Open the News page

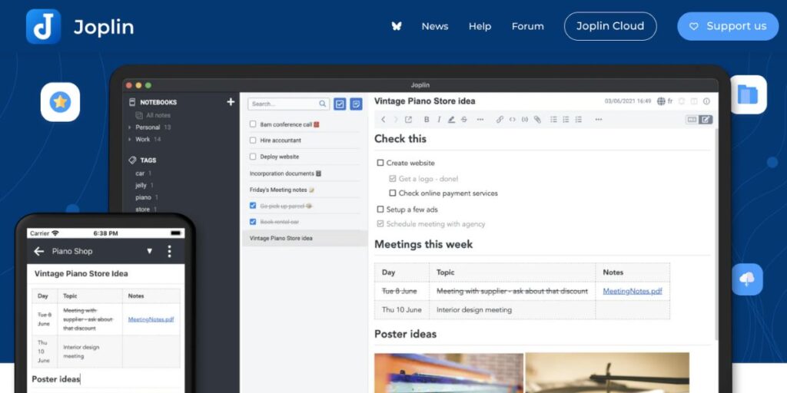click(x=435, y=27)
